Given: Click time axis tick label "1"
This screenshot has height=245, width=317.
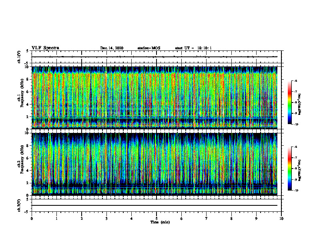Looking at the screenshot, I should 56,219.
